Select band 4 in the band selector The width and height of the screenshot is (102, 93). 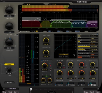coord(39,31)
